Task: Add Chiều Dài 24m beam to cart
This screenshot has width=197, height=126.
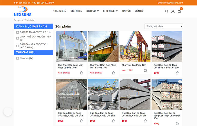Action: coord(82,121)
